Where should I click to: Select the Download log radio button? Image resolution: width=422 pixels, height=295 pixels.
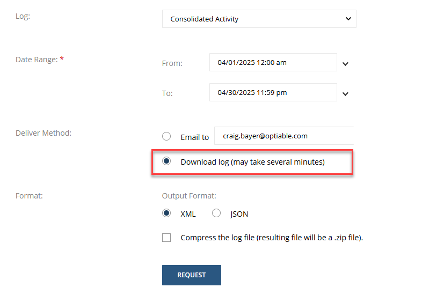pos(166,161)
